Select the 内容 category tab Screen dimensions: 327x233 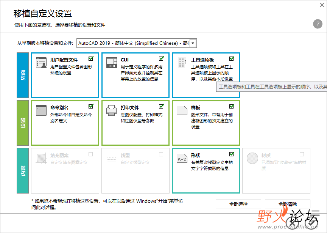pyautogui.click(x=23, y=171)
